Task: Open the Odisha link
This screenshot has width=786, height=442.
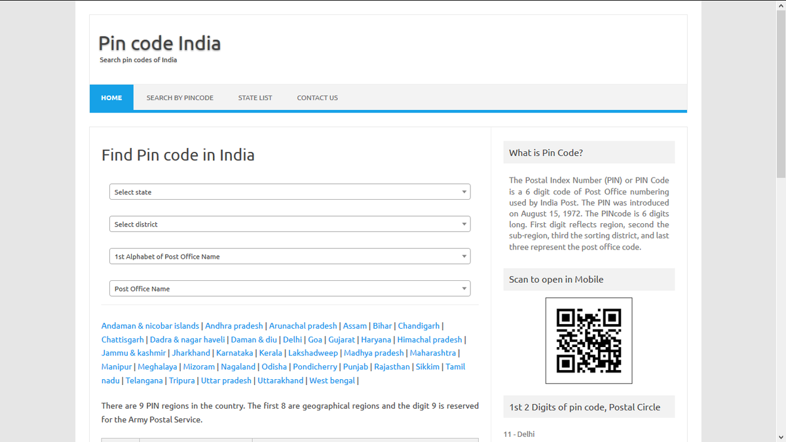Action: (274, 367)
